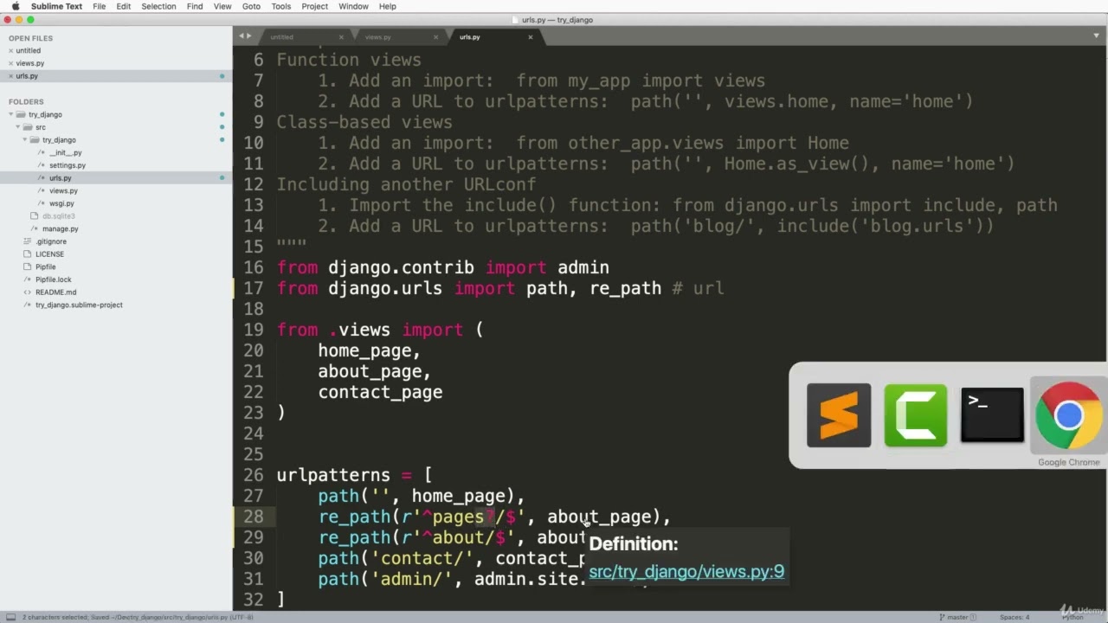Open Pipfile.lock in sidebar
1108x623 pixels.
click(54, 279)
